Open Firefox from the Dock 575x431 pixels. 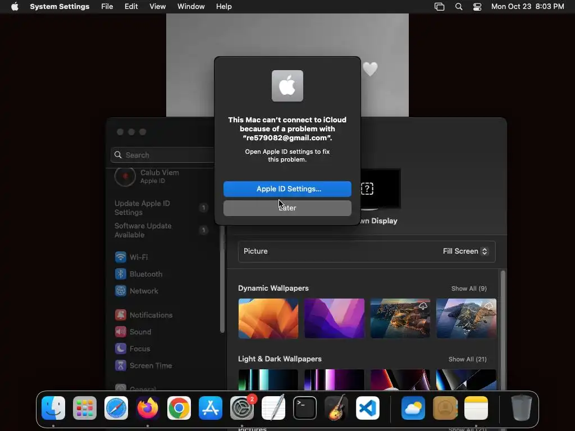148,408
